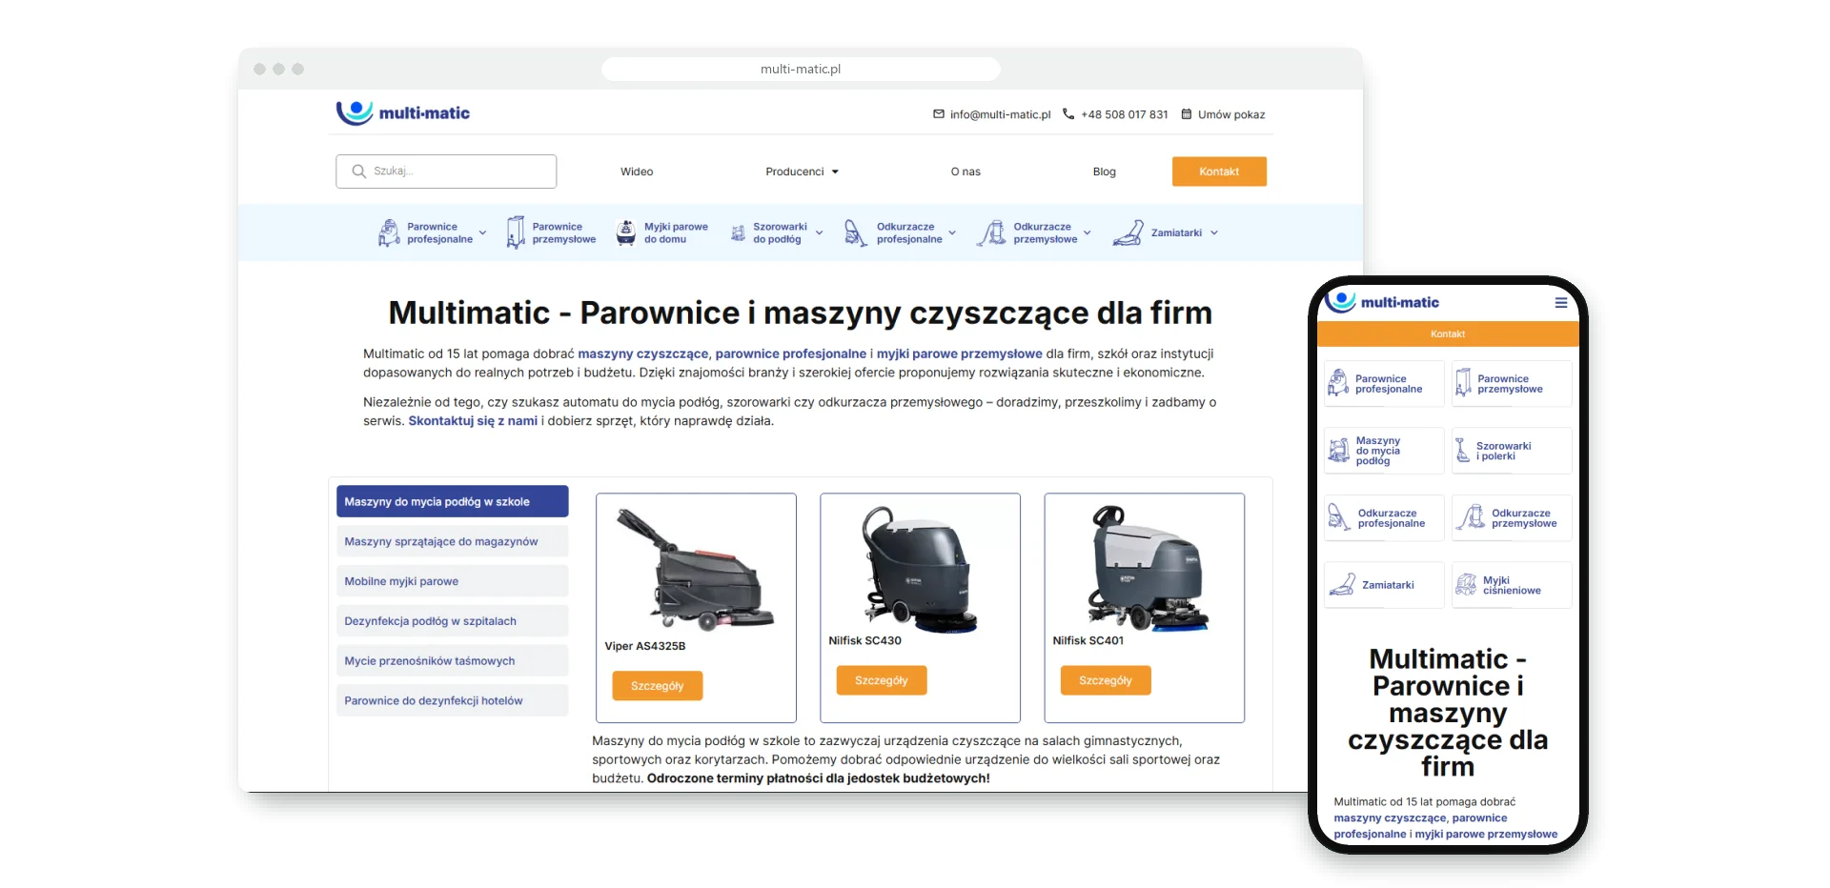Click the phone handset icon
Image resolution: width=1830 pixels, height=888 pixels.
coord(1068,114)
